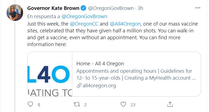209x112 pixels.
Task: Open the tweet's more options menu
Action: (x=198, y=8)
